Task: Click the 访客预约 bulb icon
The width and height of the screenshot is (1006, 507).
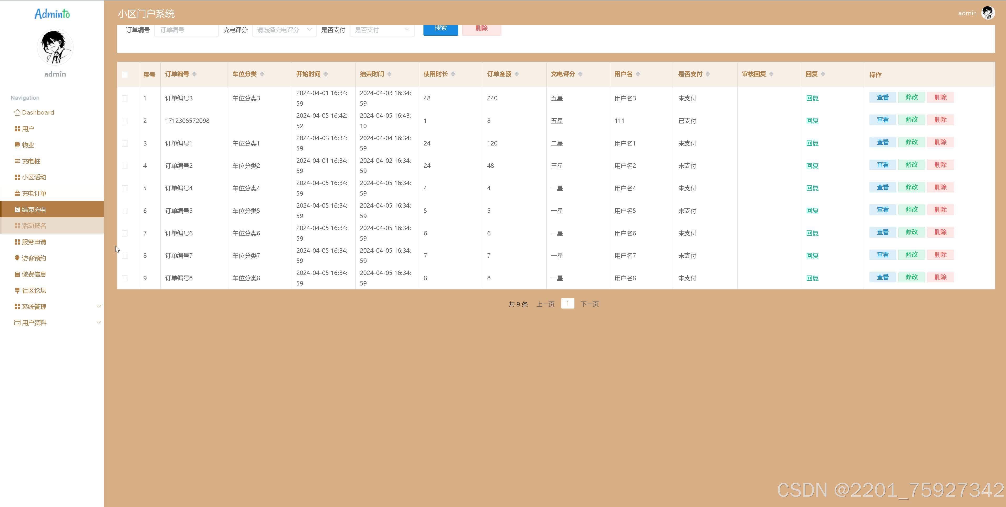Action: click(17, 258)
